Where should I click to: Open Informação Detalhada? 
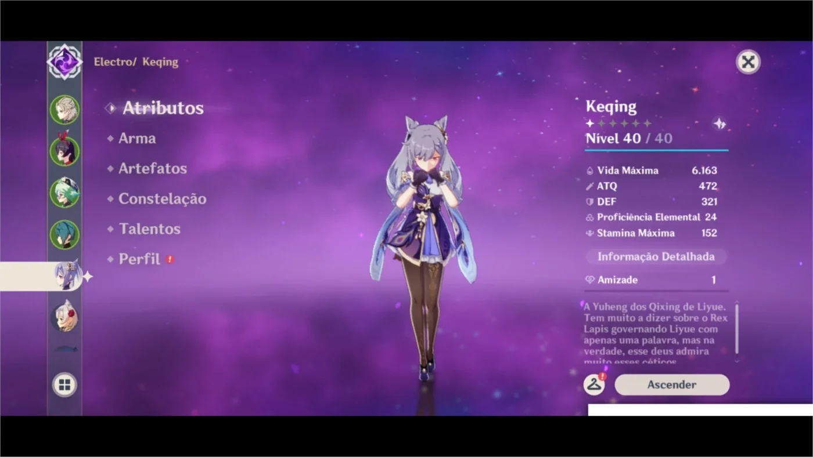tap(656, 256)
